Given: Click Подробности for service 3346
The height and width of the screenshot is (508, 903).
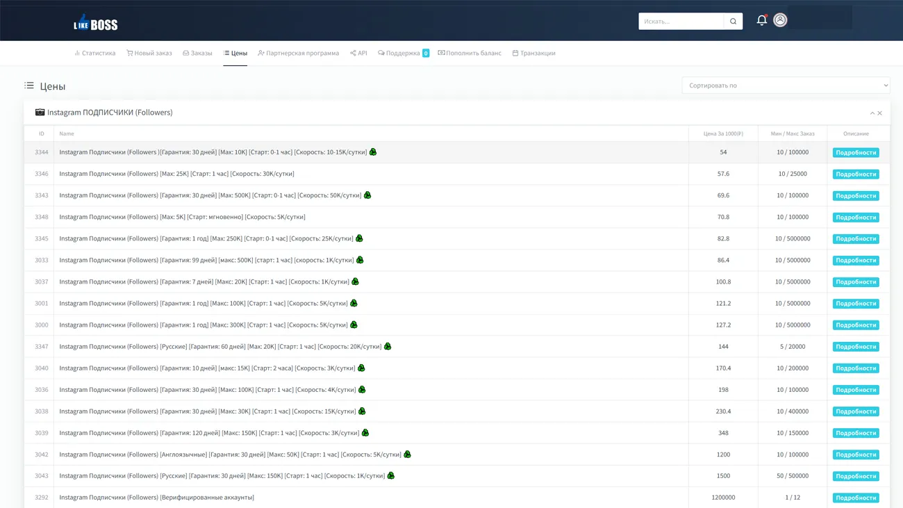Looking at the screenshot, I should (x=855, y=174).
